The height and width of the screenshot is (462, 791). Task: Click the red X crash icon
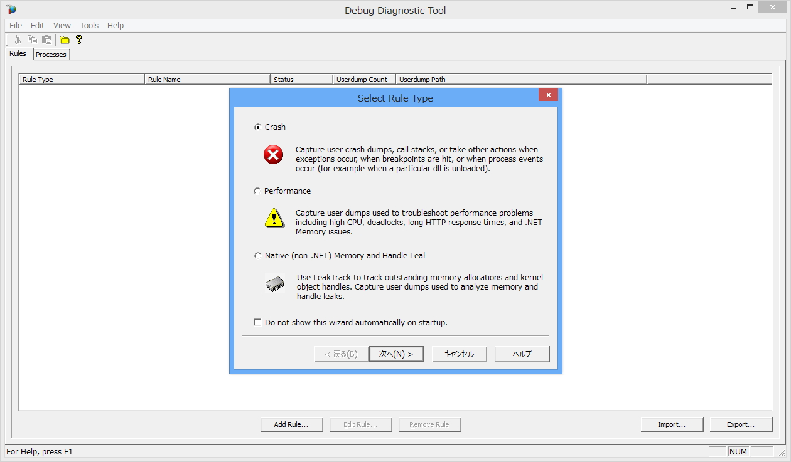tap(274, 154)
